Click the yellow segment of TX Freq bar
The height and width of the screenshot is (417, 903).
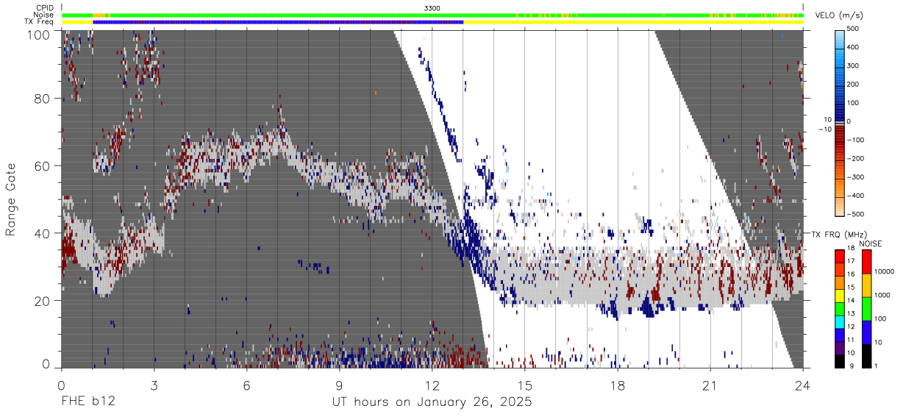pyautogui.click(x=633, y=22)
